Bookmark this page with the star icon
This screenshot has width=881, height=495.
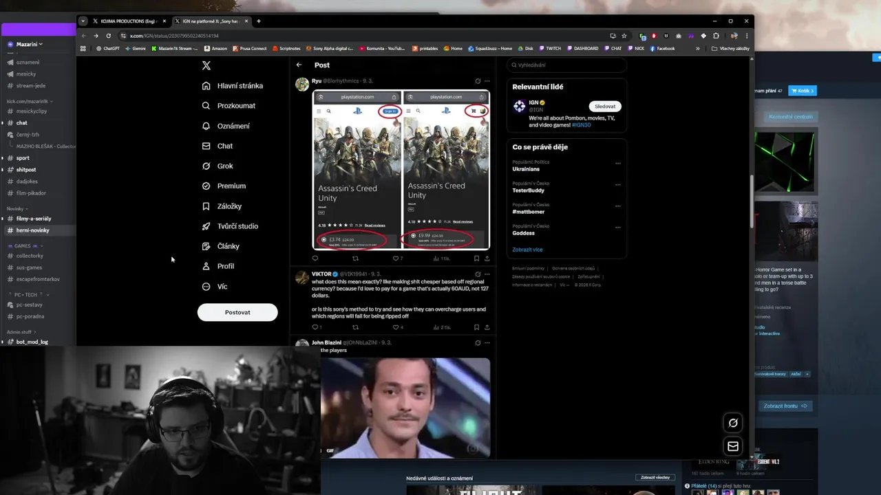coord(624,36)
